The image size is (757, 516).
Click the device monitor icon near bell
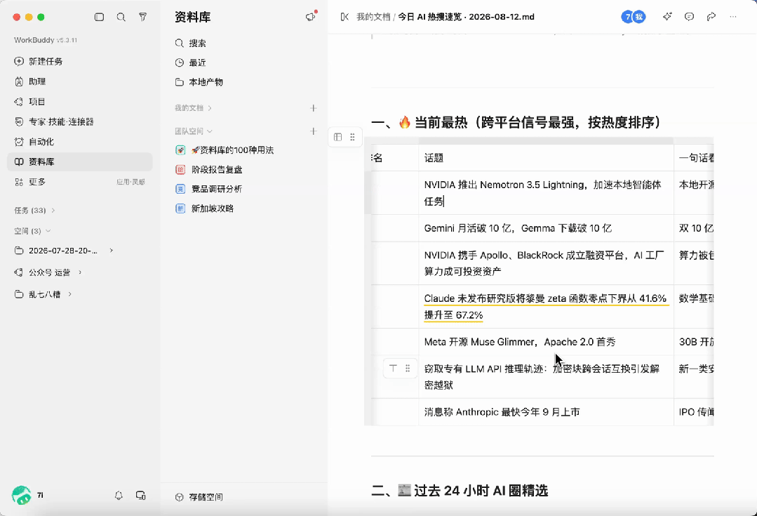(140, 495)
